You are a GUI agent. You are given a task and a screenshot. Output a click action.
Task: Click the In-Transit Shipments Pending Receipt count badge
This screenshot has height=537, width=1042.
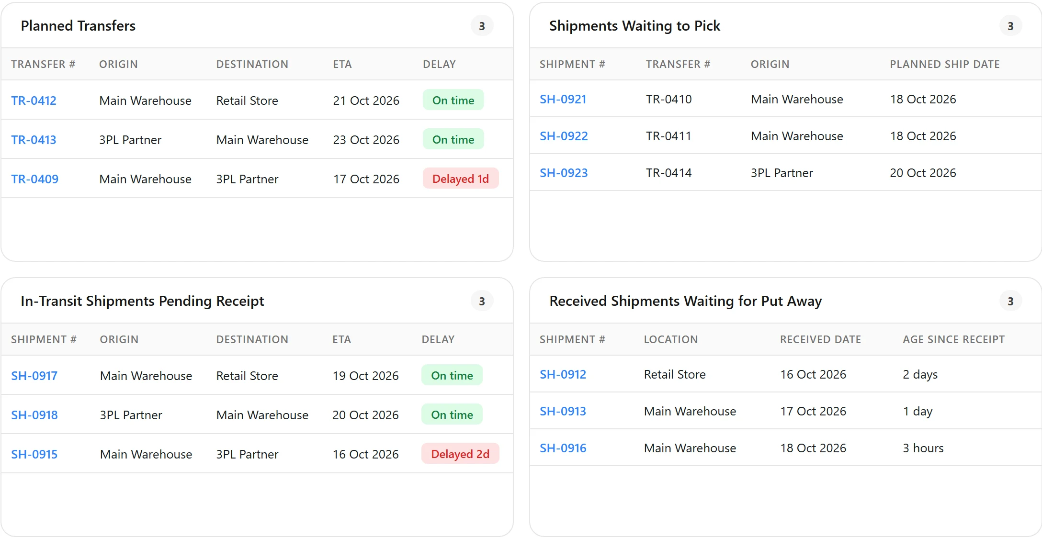click(x=482, y=301)
